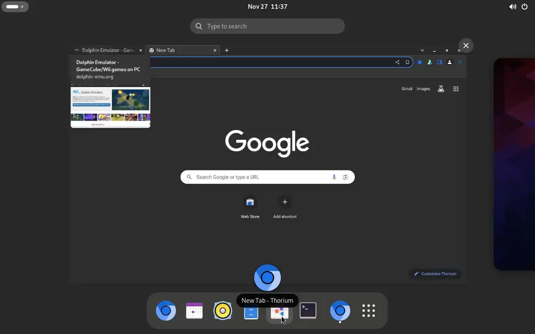Open the Google apps grid
Screen dimensions: 535x334
[x=456, y=89]
